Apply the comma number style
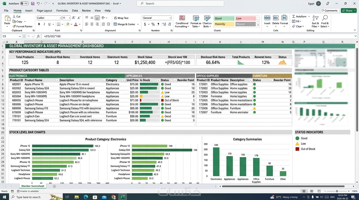Viewport: 359px width, 200px height. click(158, 24)
